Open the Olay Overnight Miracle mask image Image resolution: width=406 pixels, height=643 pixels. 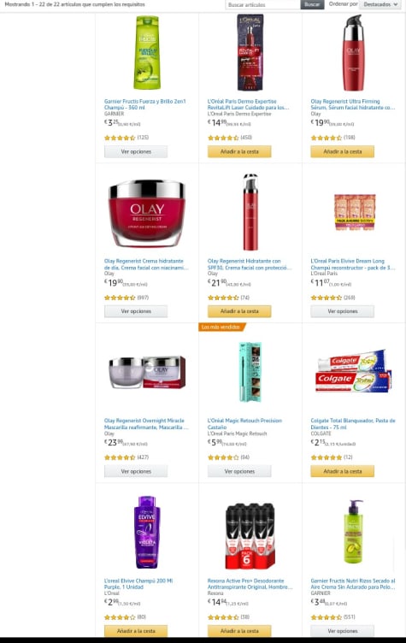[147, 372]
